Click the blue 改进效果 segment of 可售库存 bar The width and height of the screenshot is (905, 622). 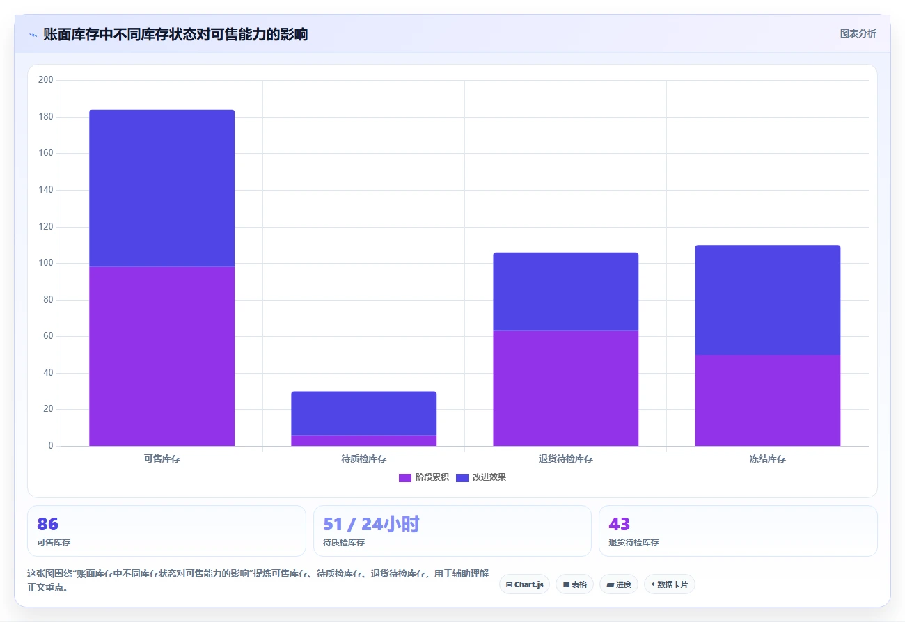pos(162,188)
